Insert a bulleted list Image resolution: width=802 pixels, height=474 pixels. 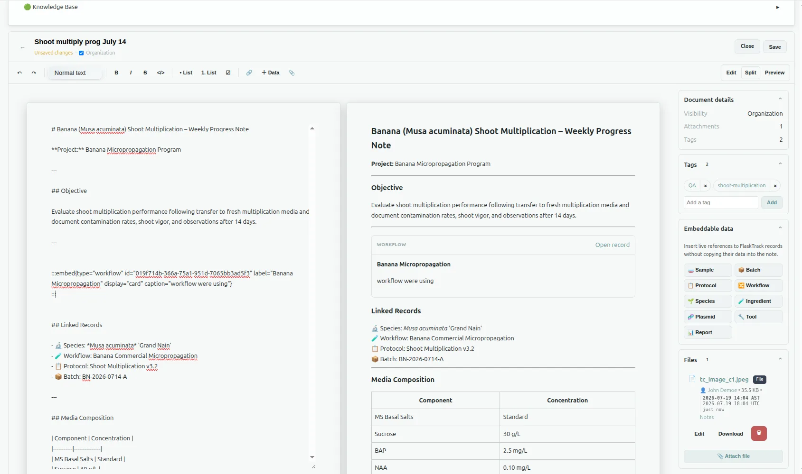(186, 73)
